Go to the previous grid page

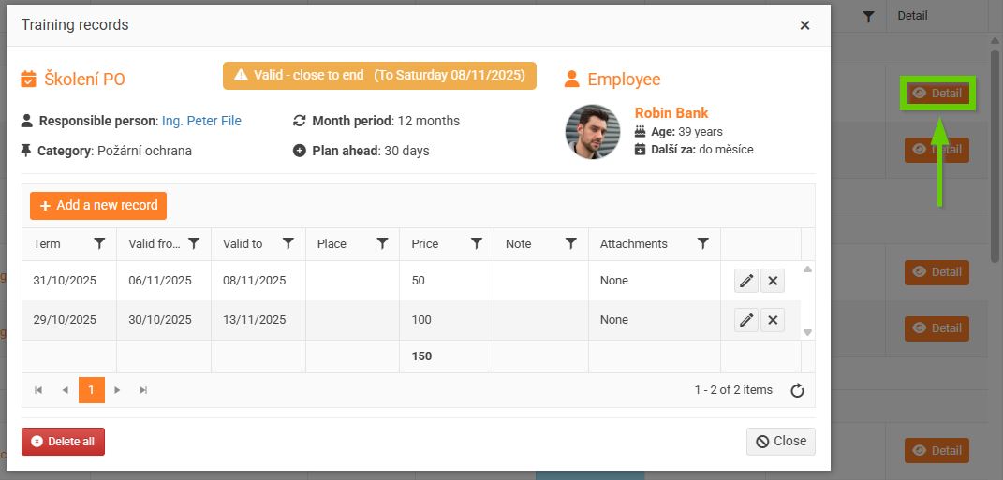[65, 390]
